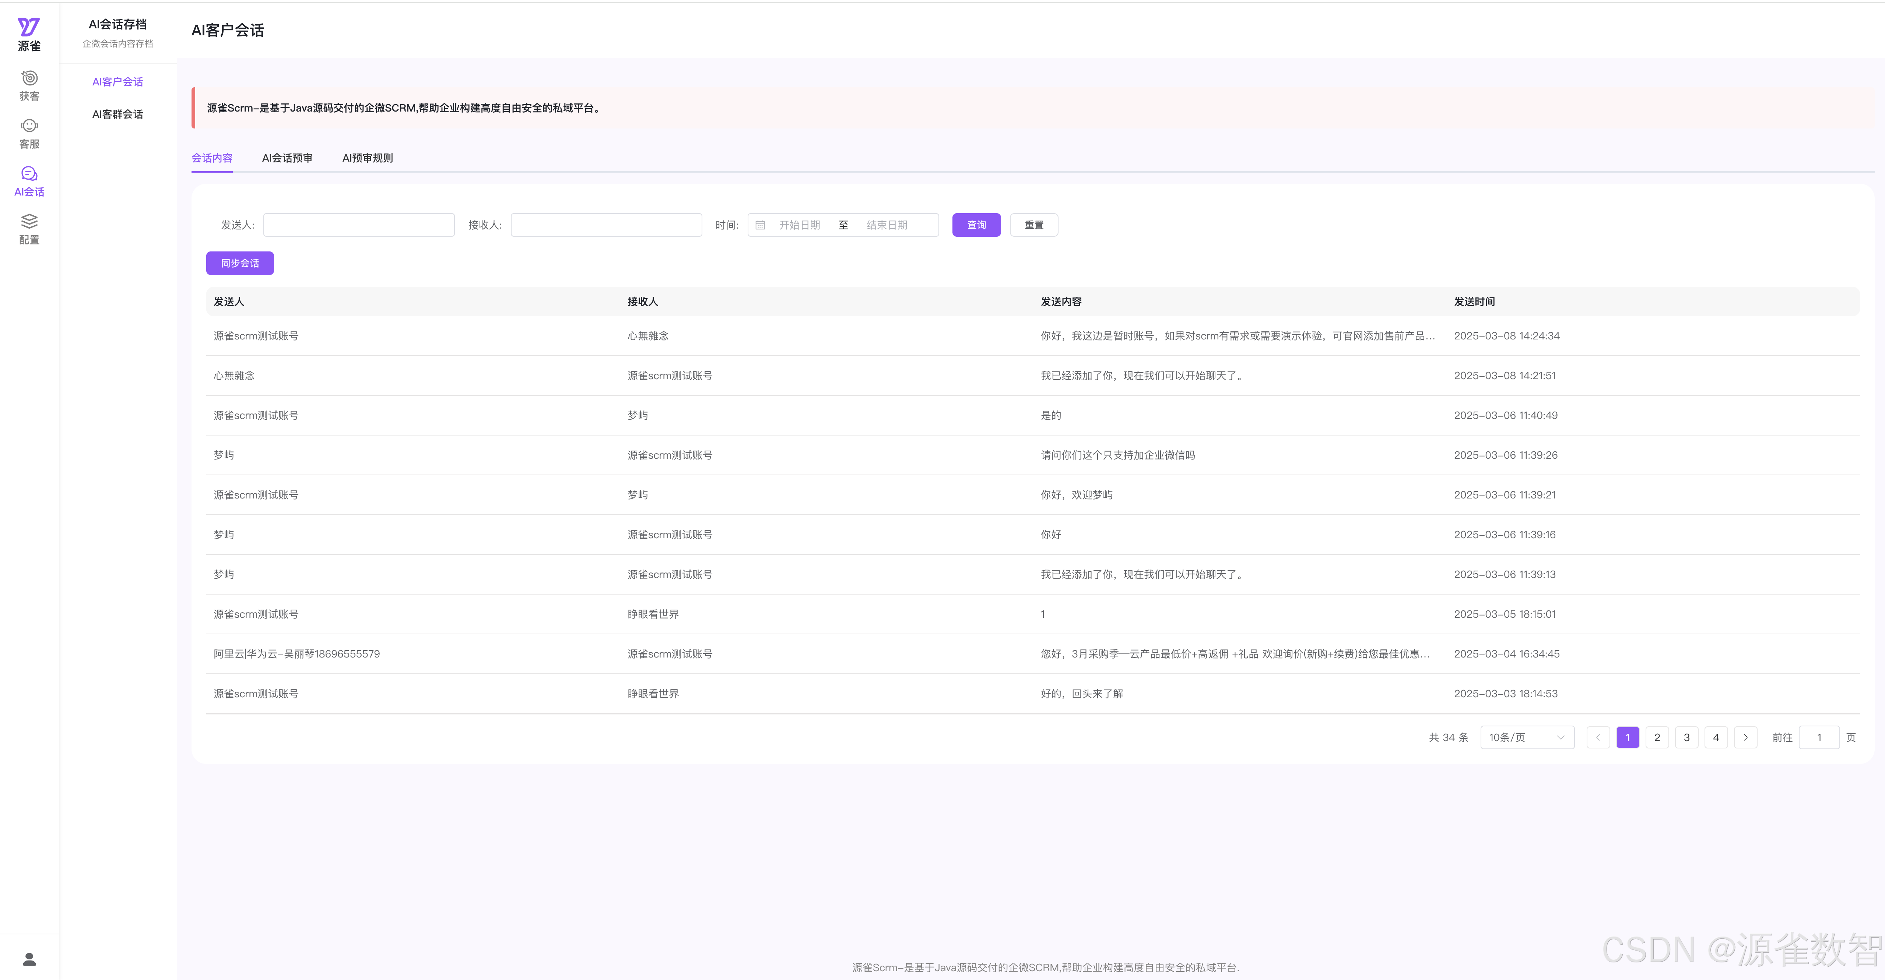This screenshot has height=980, width=1885.
Task: Open the 客服 sidebar section
Action: (x=29, y=134)
